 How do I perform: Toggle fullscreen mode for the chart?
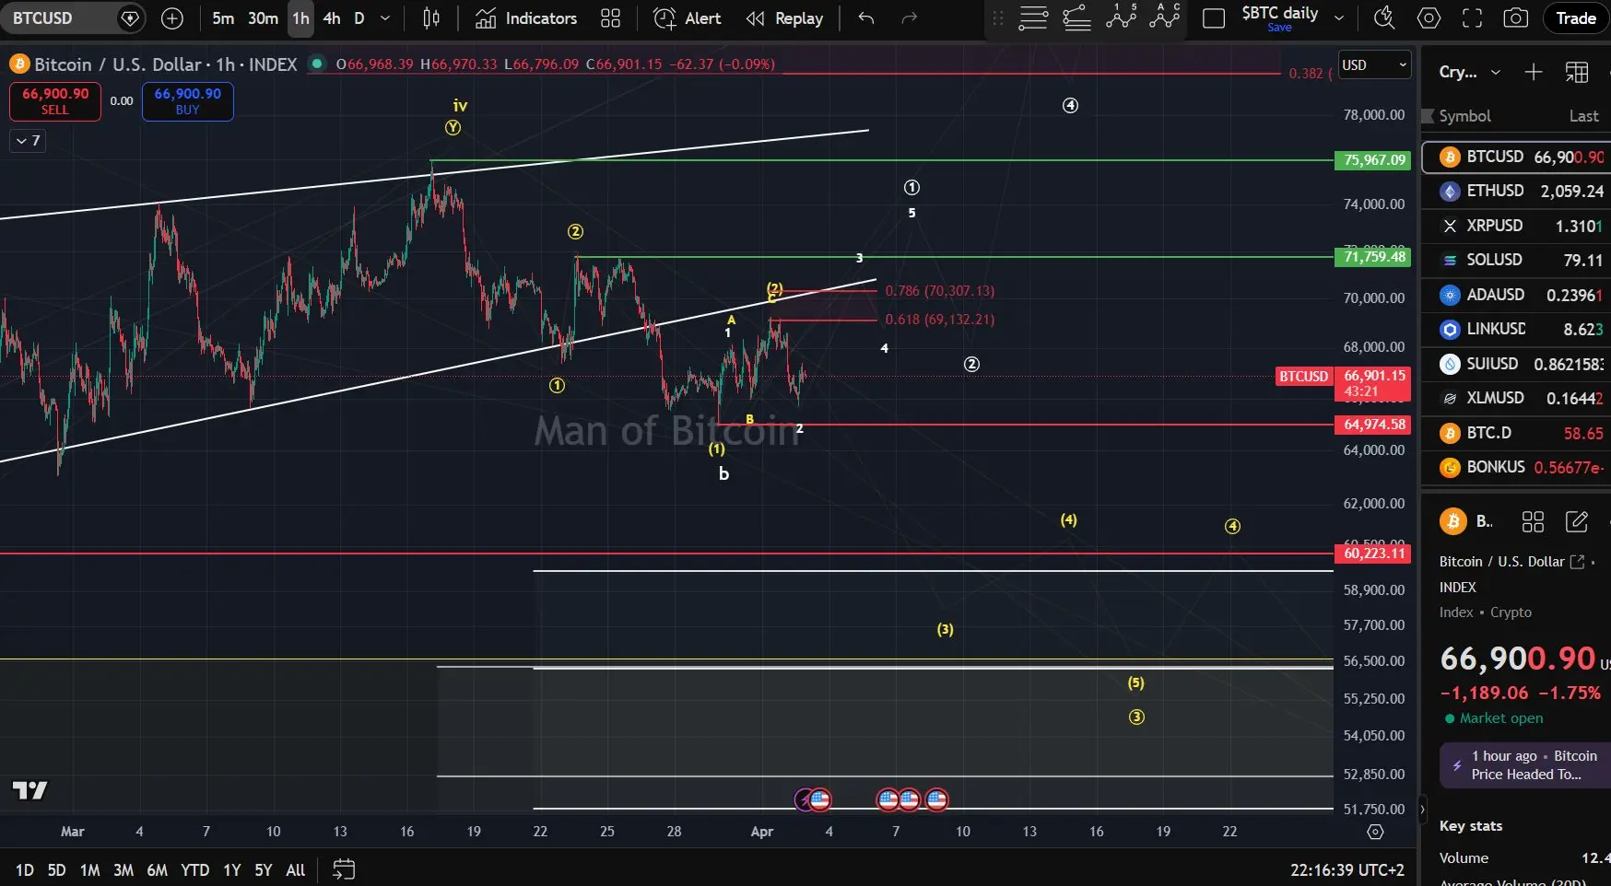tap(1472, 18)
